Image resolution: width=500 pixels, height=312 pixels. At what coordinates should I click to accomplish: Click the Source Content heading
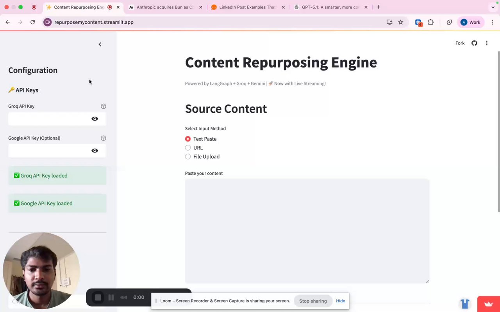226,109
